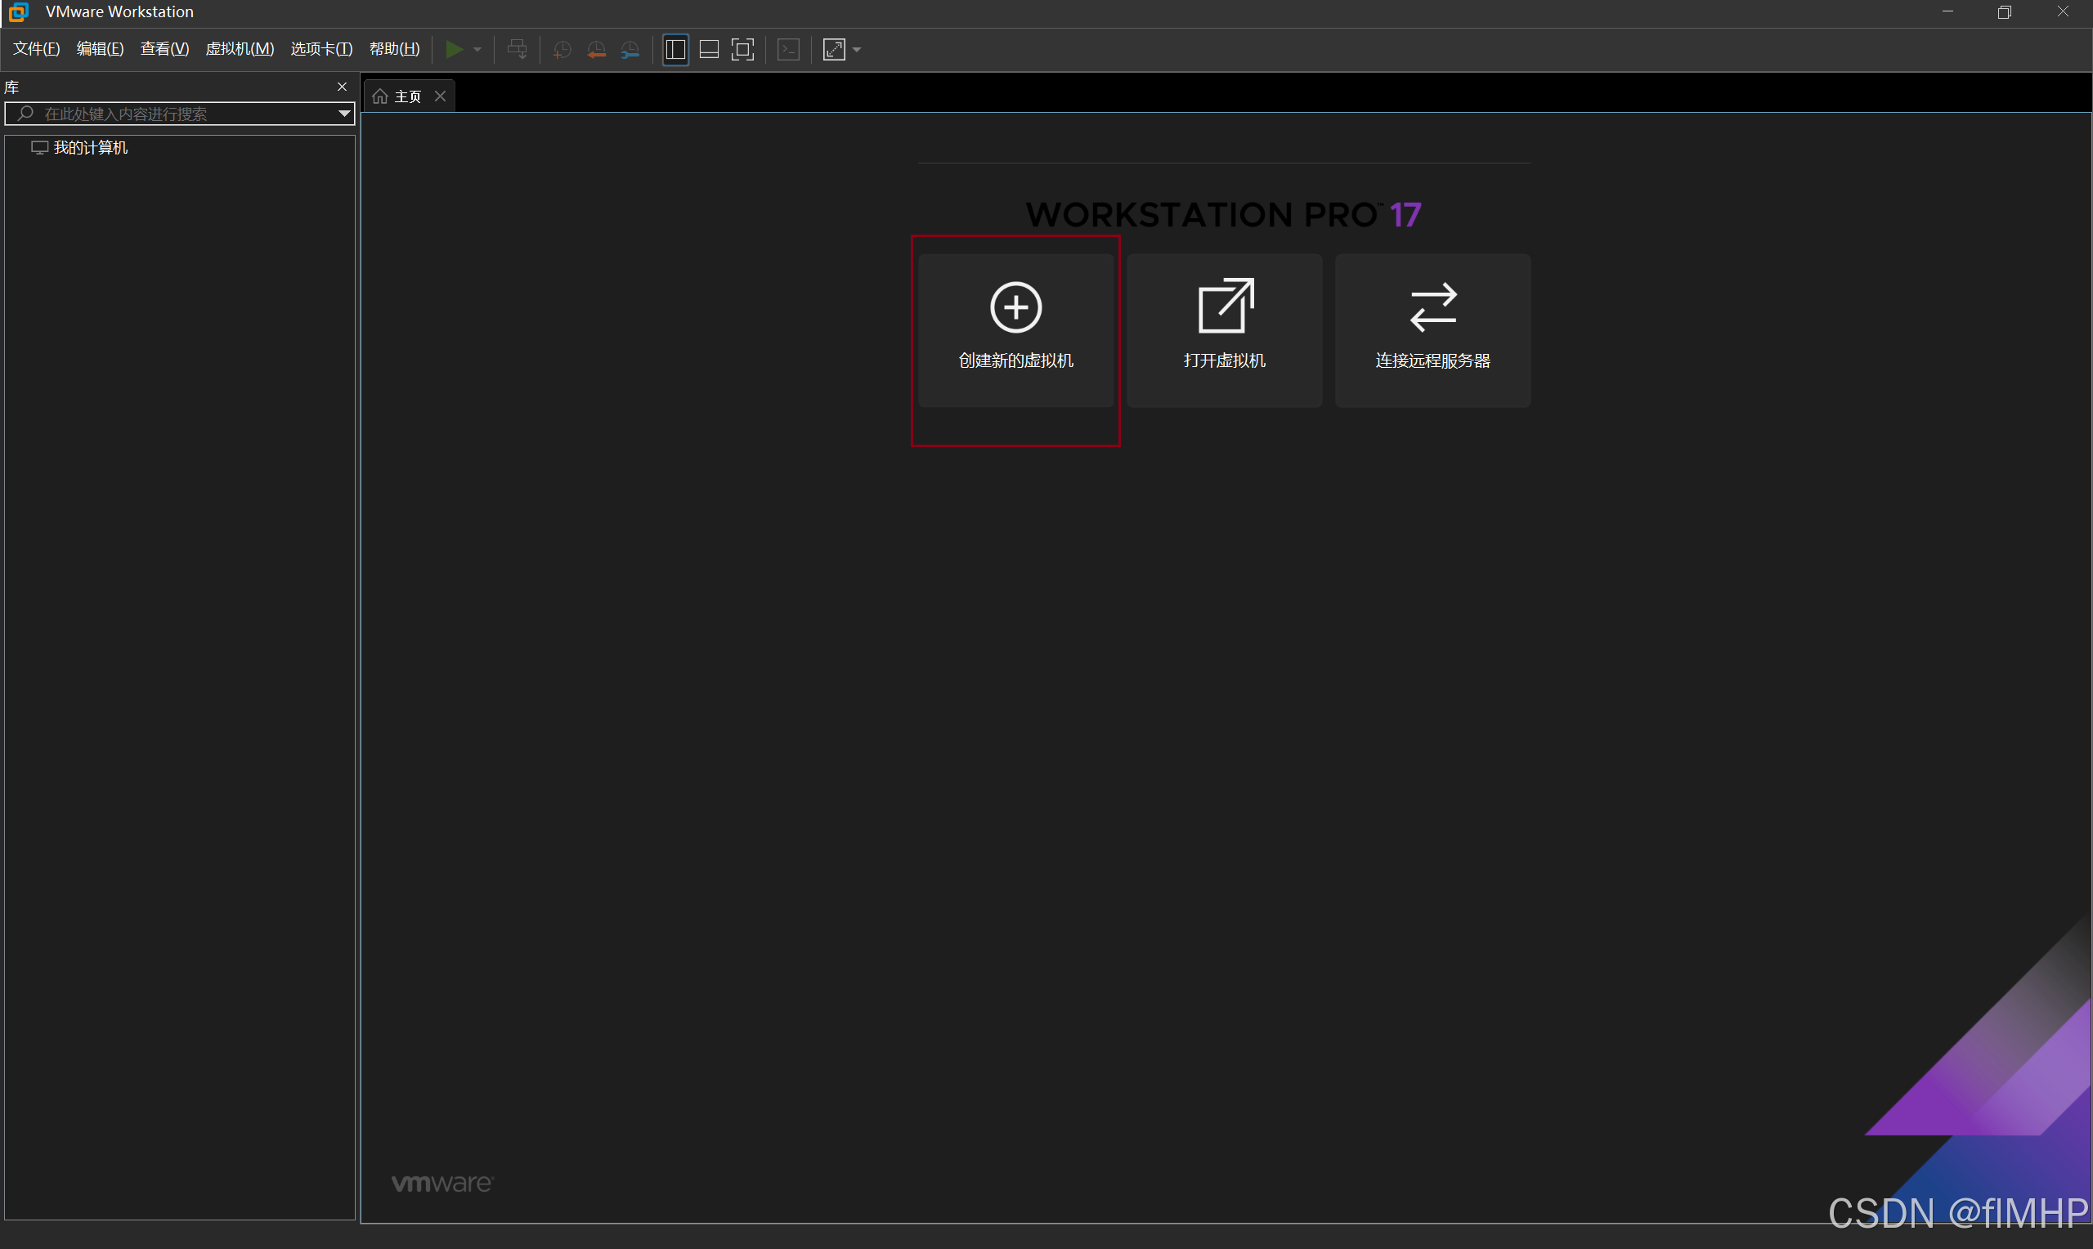The width and height of the screenshot is (2093, 1249).
Task: Open the snapshot manager wrench icon
Action: (x=630, y=51)
